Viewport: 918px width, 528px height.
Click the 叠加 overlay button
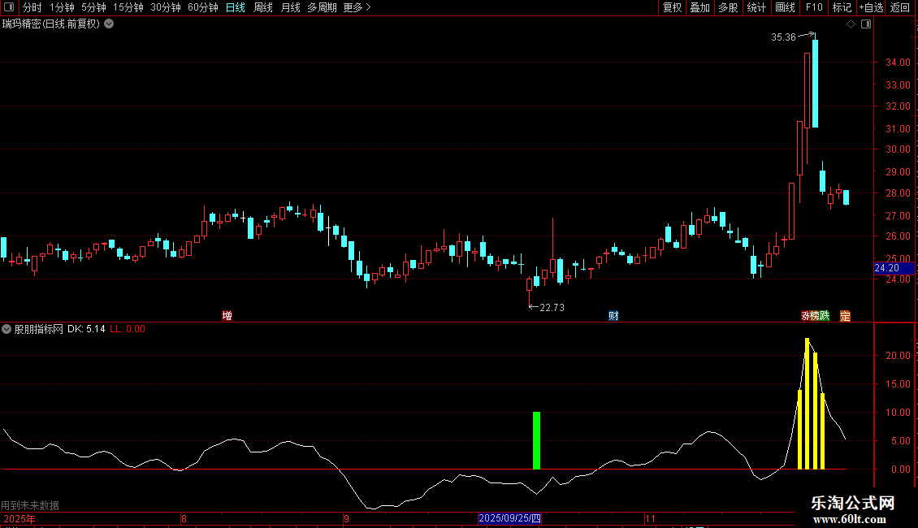coord(699,7)
